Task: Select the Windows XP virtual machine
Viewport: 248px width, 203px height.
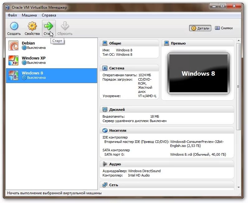Action: (x=51, y=60)
